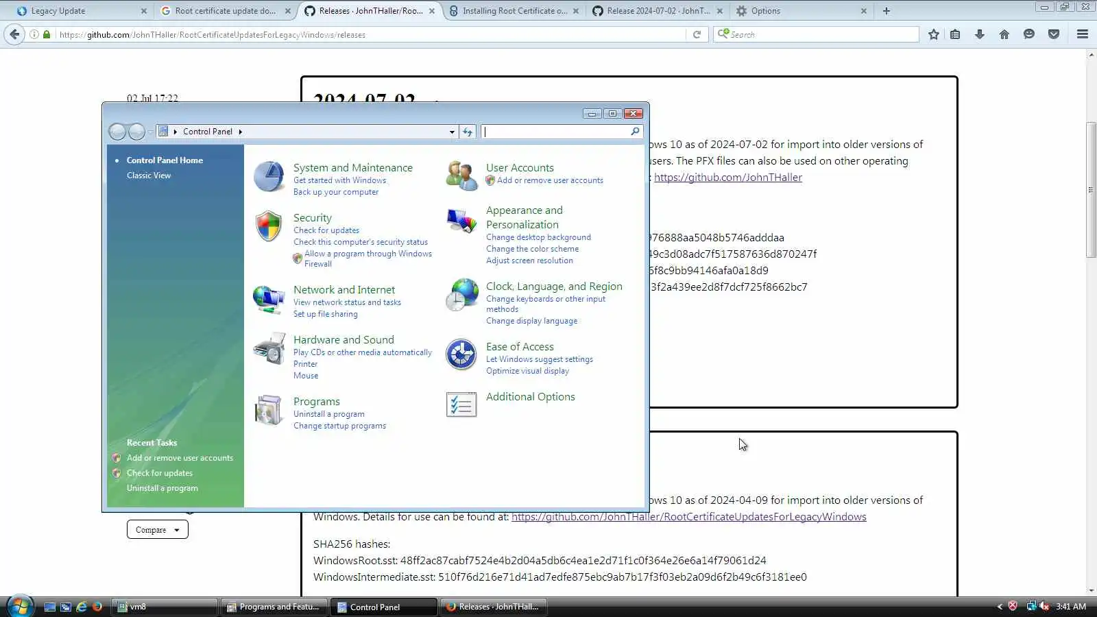Viewport: 1097px width, 617px height.
Task: Open recent pages arrow beside forward button
Action: coord(150,132)
